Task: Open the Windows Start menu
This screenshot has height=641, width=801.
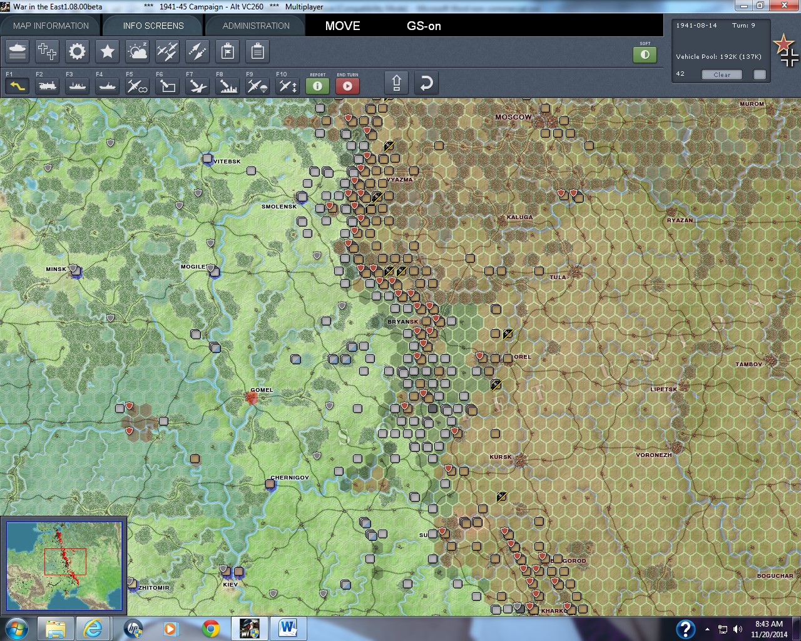Action: click(x=16, y=628)
